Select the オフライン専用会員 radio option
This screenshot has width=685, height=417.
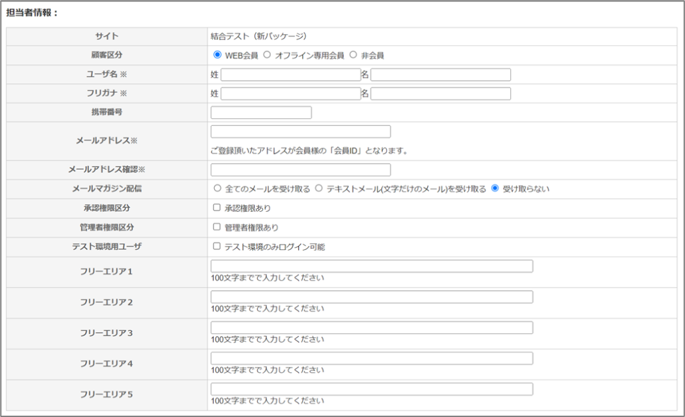pos(268,55)
